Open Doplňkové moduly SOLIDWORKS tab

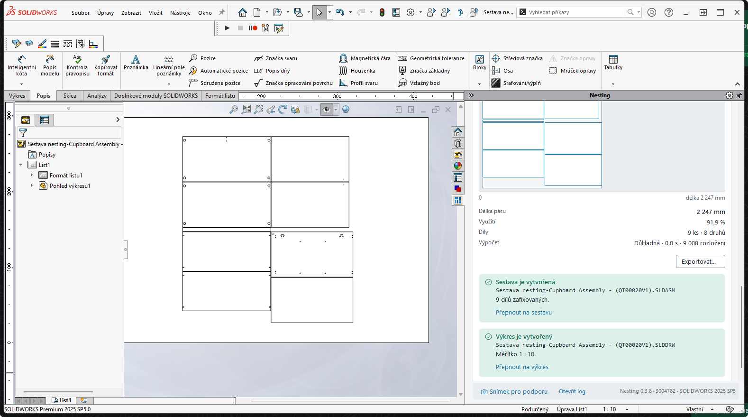[x=156, y=95]
